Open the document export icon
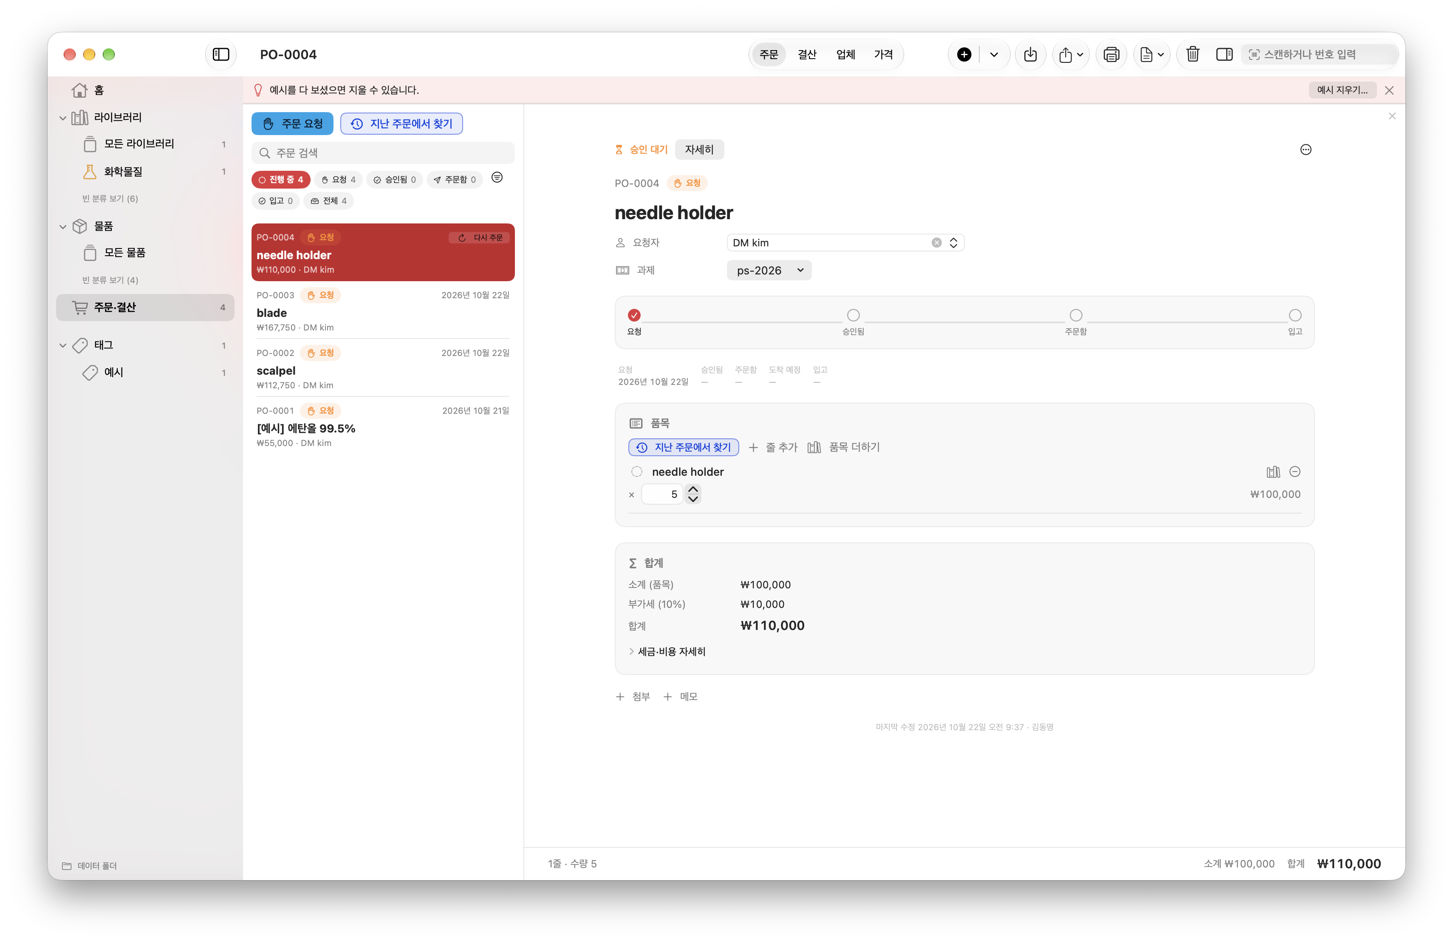Image resolution: width=1453 pixels, height=943 pixels. pos(1151,54)
